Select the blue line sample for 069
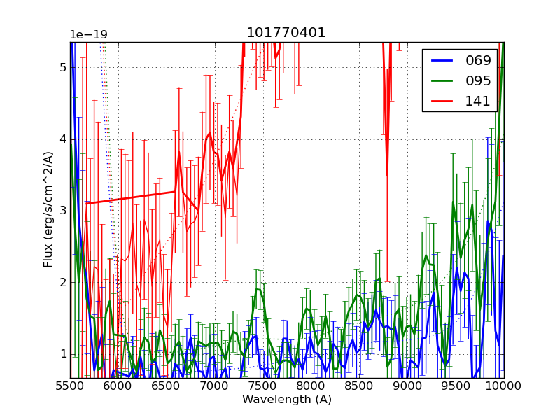560x420 pixels. [442, 61]
